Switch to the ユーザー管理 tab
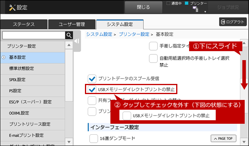This screenshot has height=146, width=249. (72, 24)
